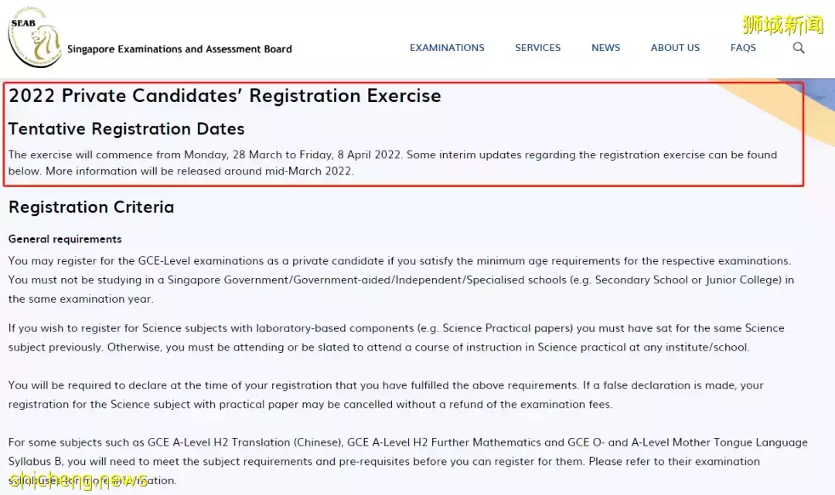Click the paragraph about 28 March commencement
This screenshot has width=835, height=495.
pos(392,163)
